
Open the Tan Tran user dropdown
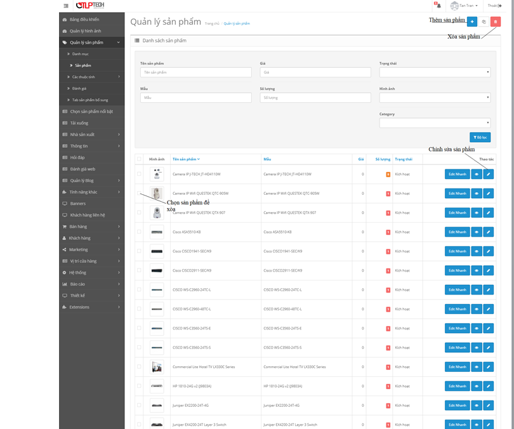[x=464, y=6]
